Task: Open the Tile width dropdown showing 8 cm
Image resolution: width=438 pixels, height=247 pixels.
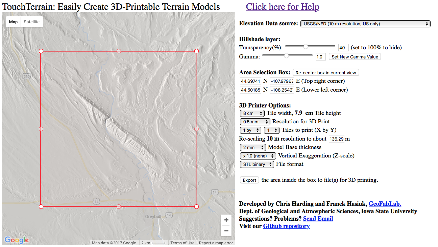Action: 252,113
